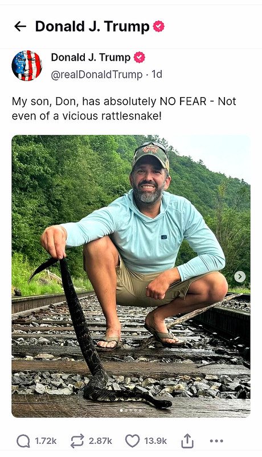Open the three-dot more options menu
This screenshot has width=262, height=457.
pos(216,441)
